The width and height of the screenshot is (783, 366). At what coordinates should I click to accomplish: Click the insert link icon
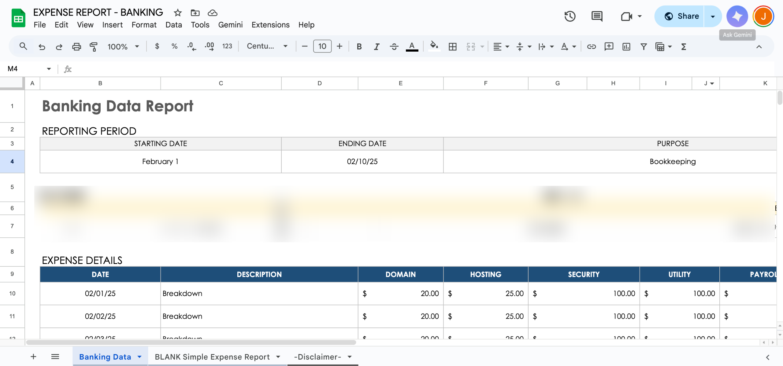(591, 46)
